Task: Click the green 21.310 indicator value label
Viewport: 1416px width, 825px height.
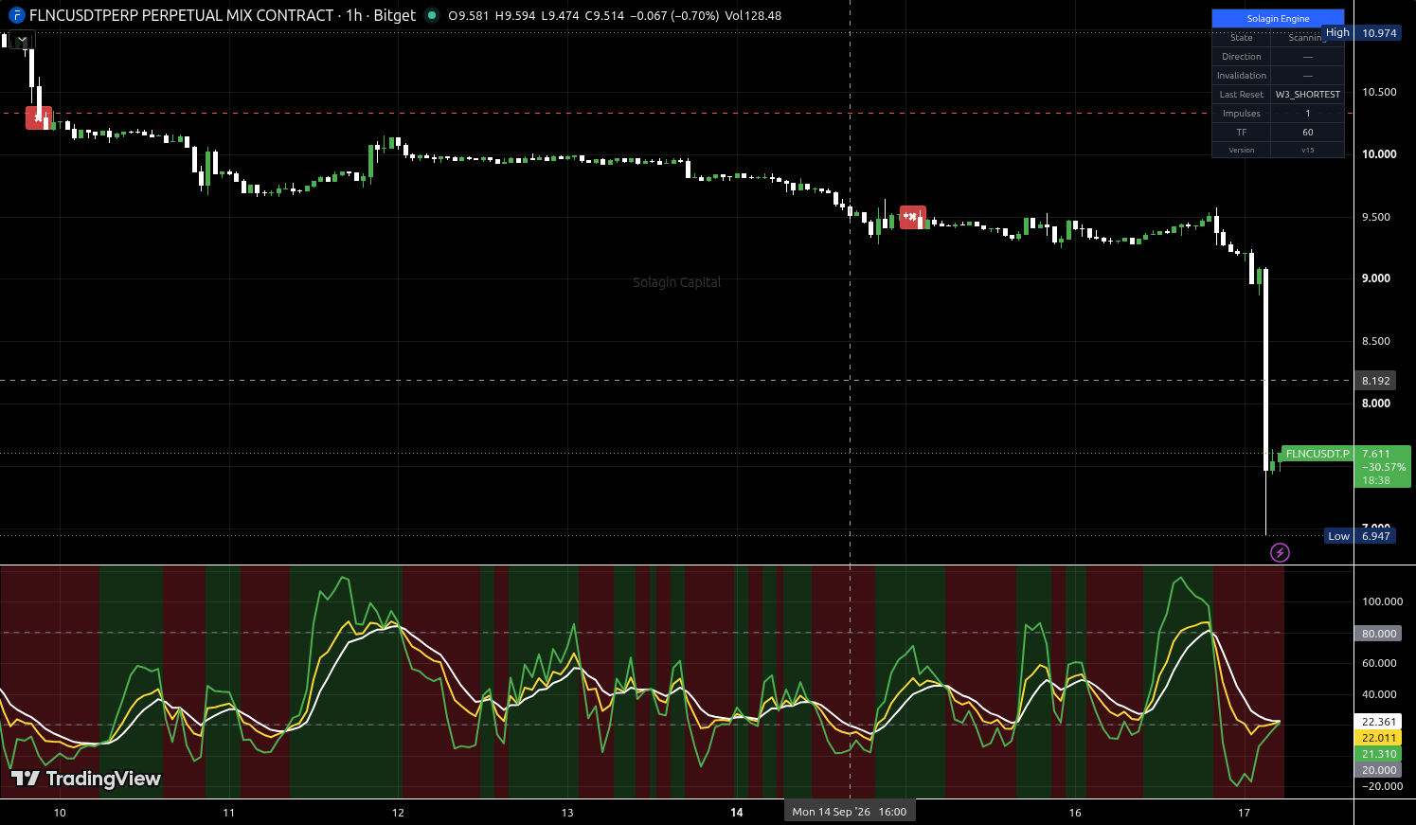Action: [1379, 754]
